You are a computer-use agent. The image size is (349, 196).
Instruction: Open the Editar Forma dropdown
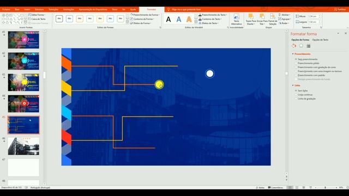click(37, 15)
